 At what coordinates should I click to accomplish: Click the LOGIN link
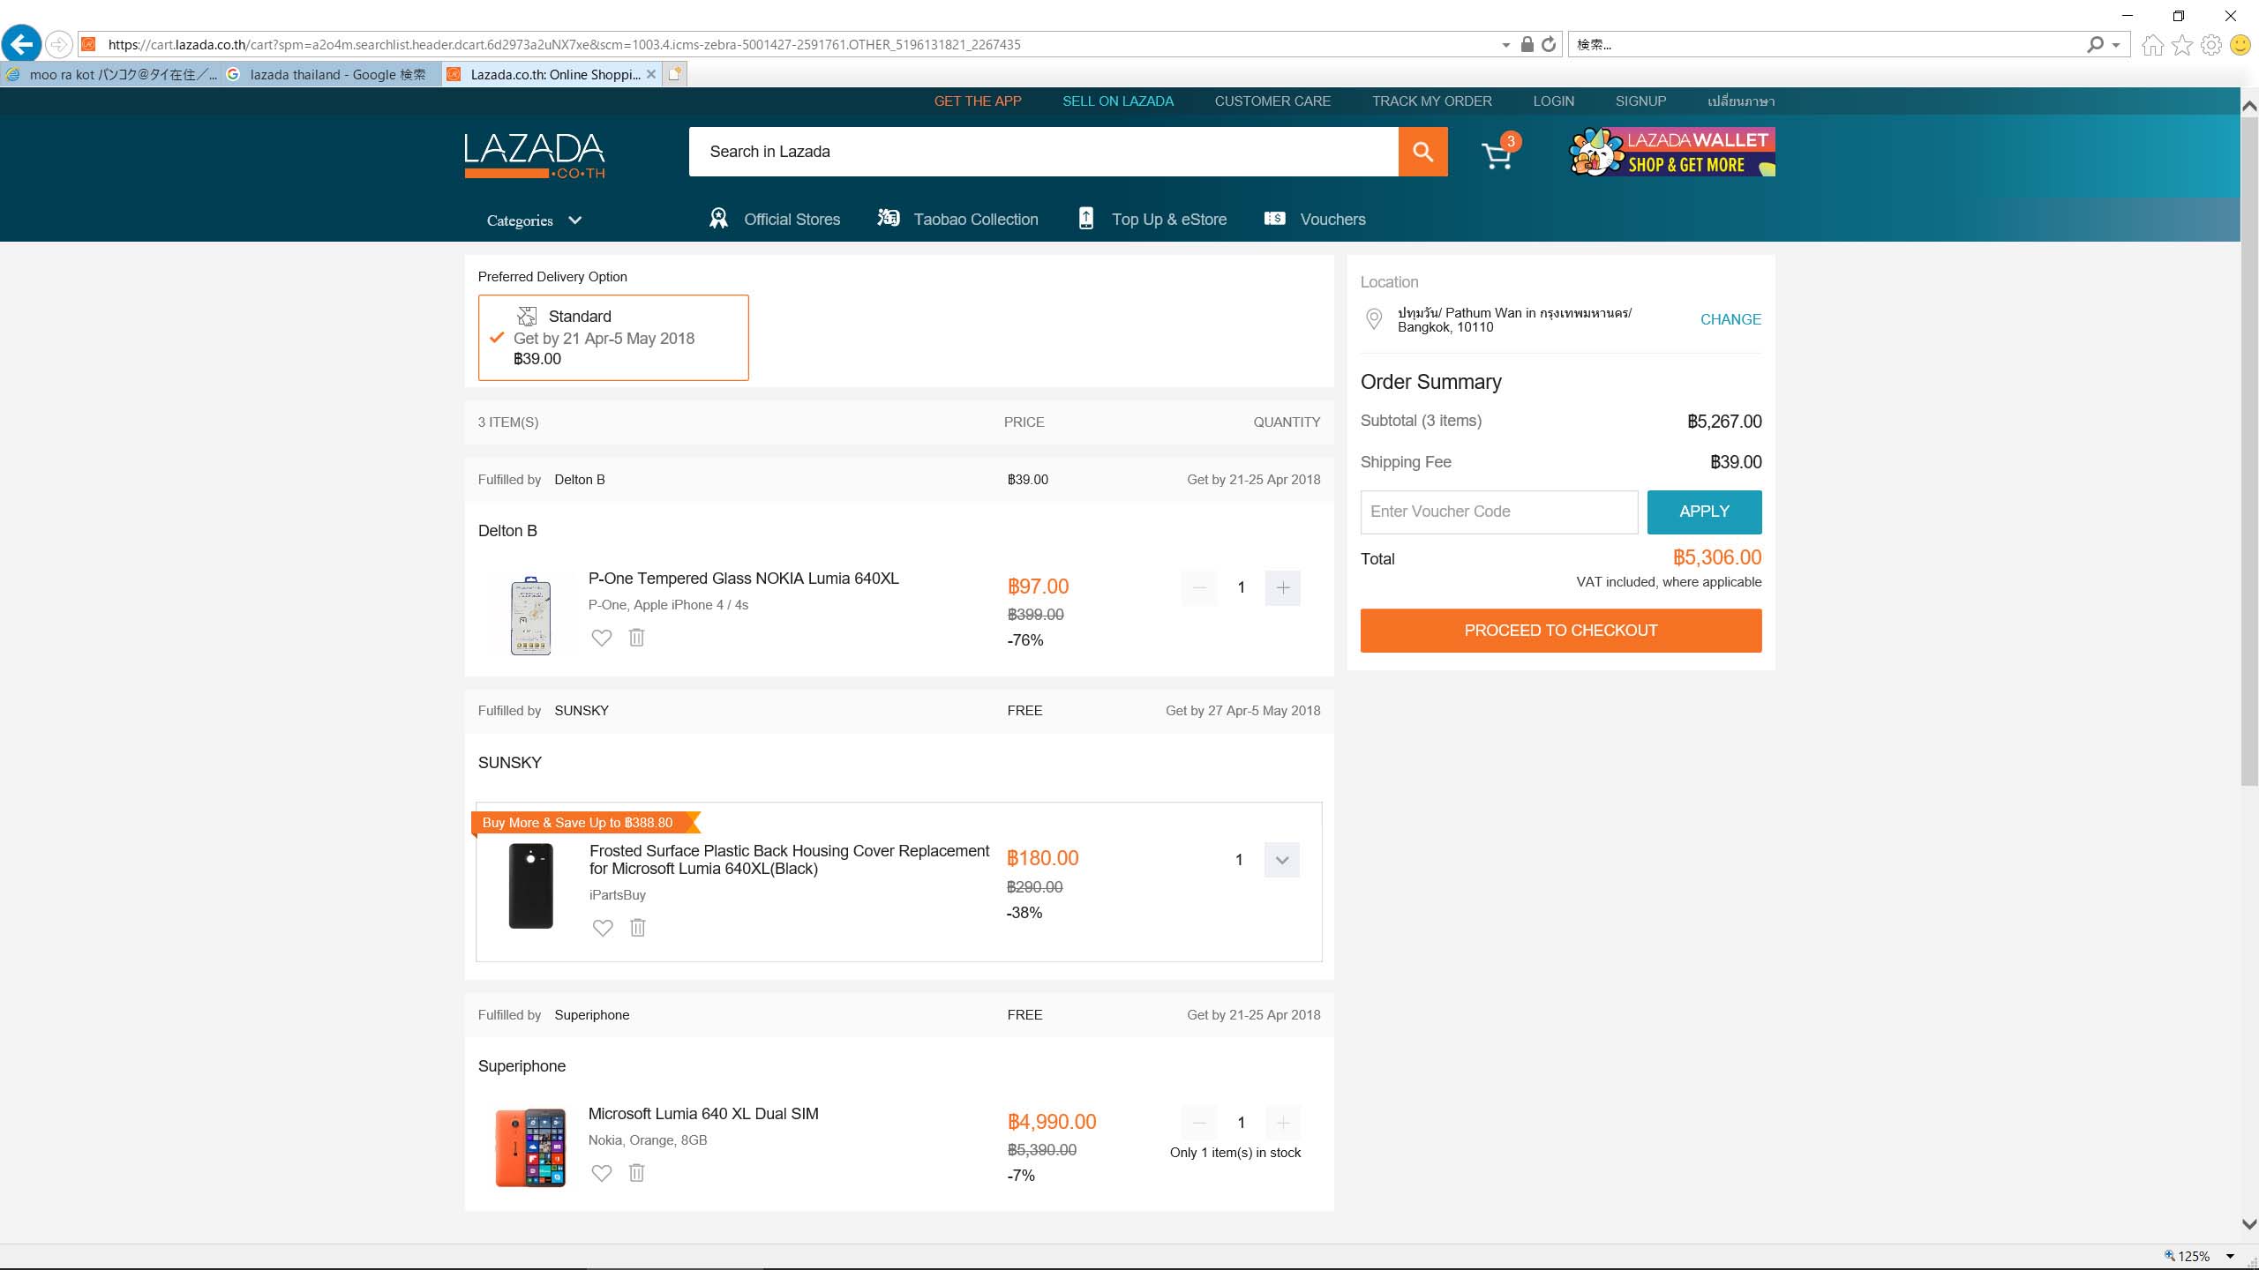point(1553,101)
